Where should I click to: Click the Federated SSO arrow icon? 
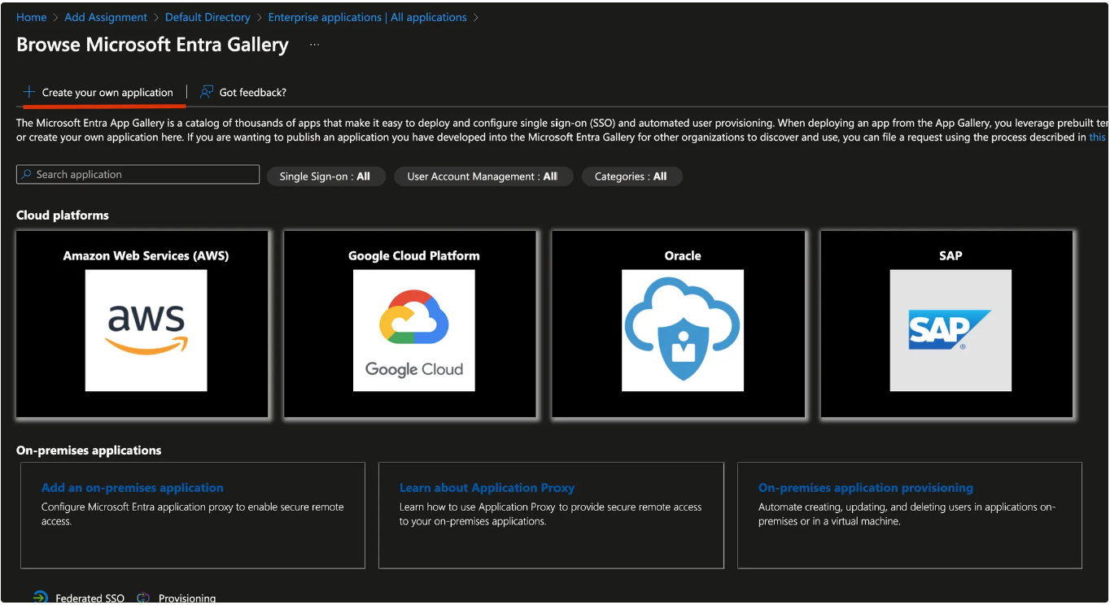point(41,598)
